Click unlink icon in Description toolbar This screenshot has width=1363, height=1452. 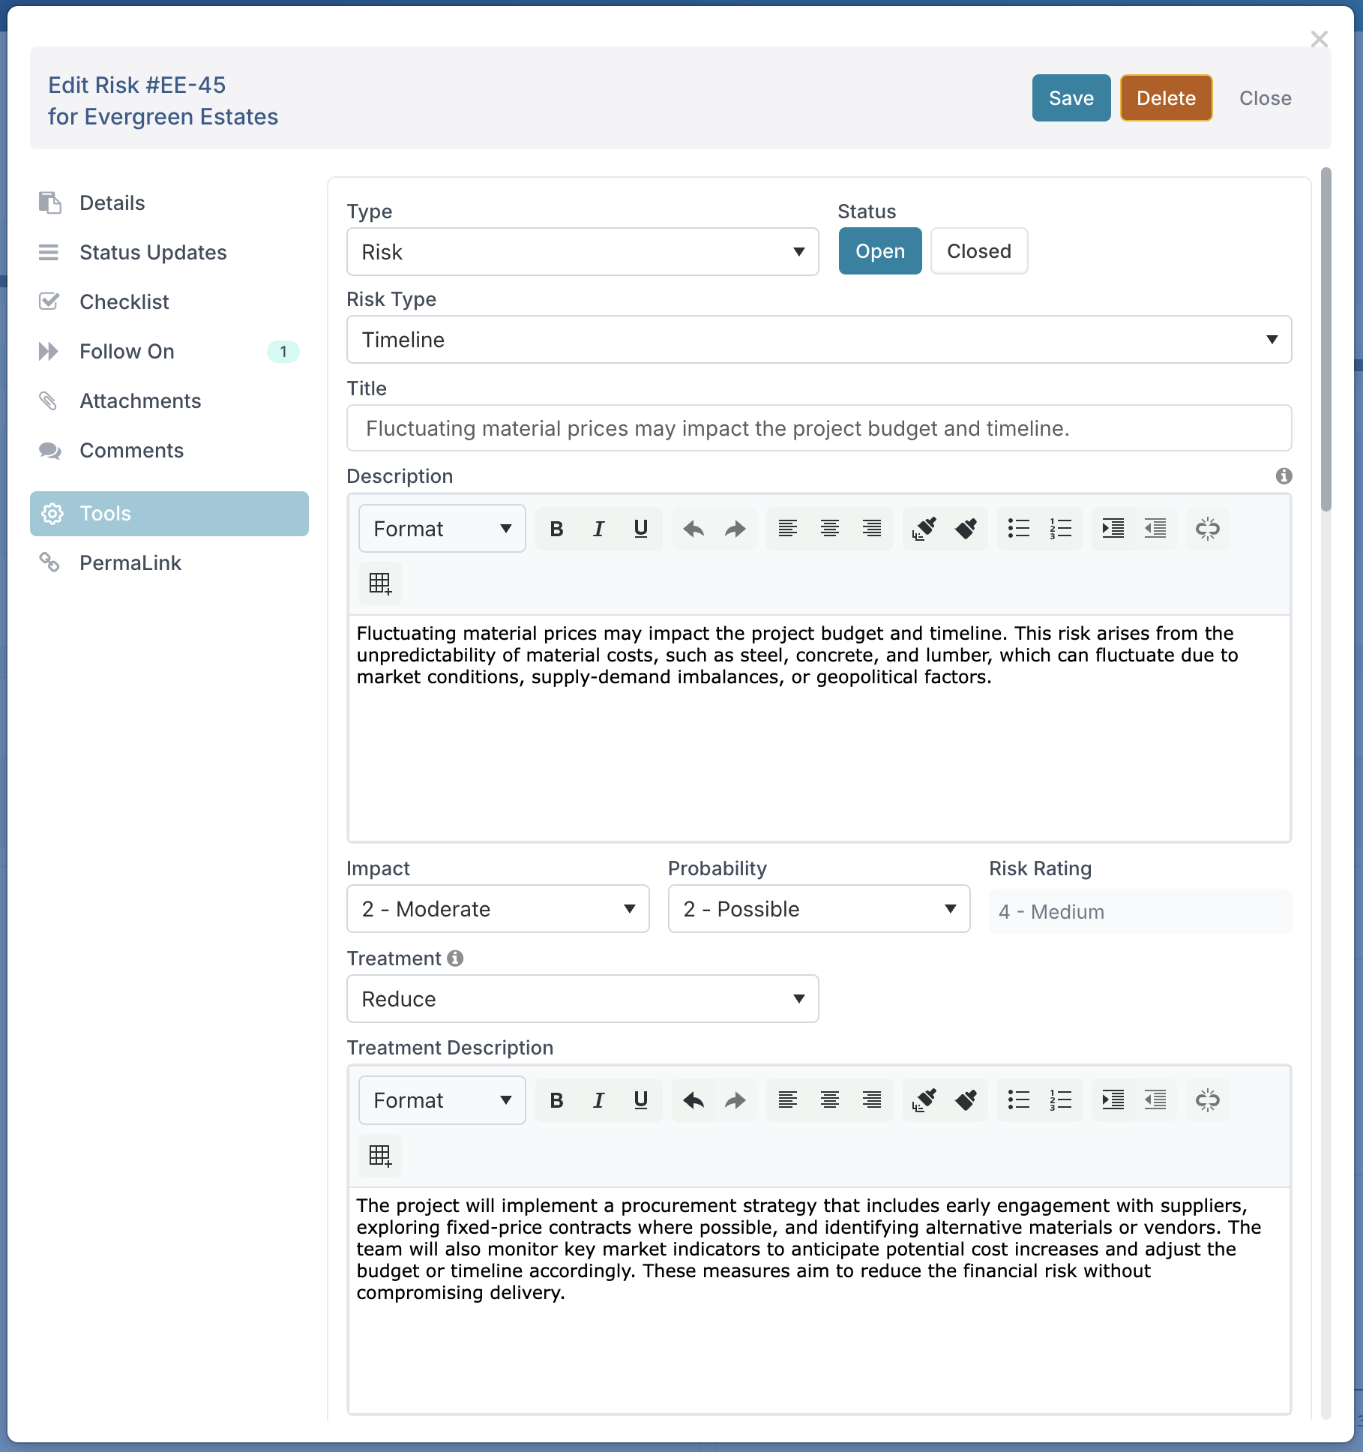click(x=1207, y=529)
